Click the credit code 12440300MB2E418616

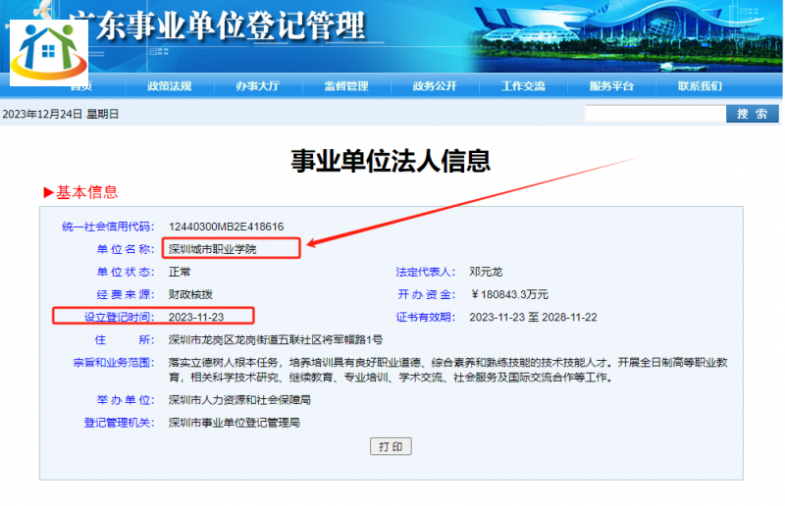pyautogui.click(x=226, y=227)
